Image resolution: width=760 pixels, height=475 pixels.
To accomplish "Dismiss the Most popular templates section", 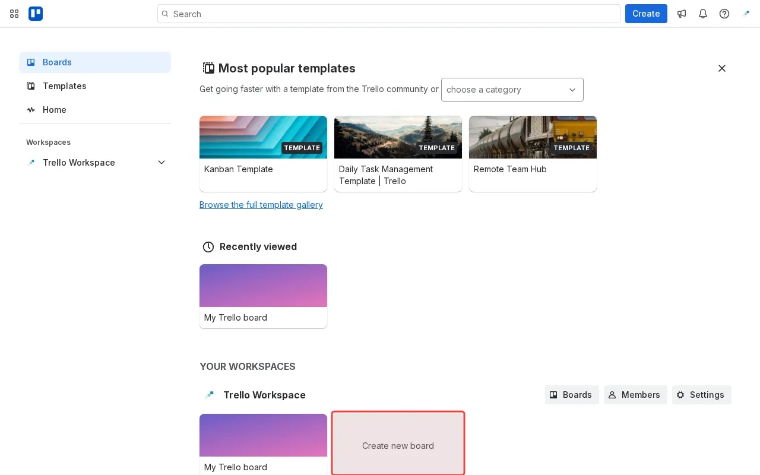I will pos(722,68).
